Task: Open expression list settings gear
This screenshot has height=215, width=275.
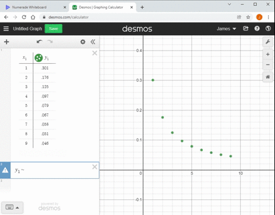Action: coord(82,42)
